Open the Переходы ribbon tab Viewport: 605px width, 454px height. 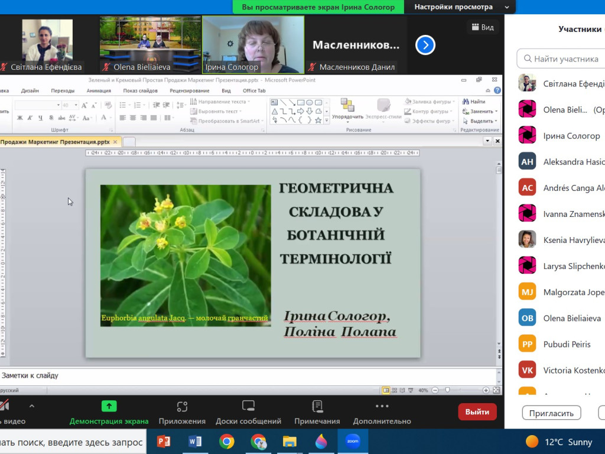tap(63, 90)
